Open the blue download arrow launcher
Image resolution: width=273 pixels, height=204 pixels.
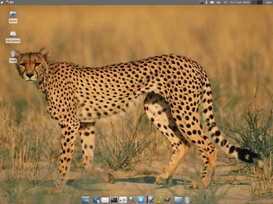coord(141,200)
